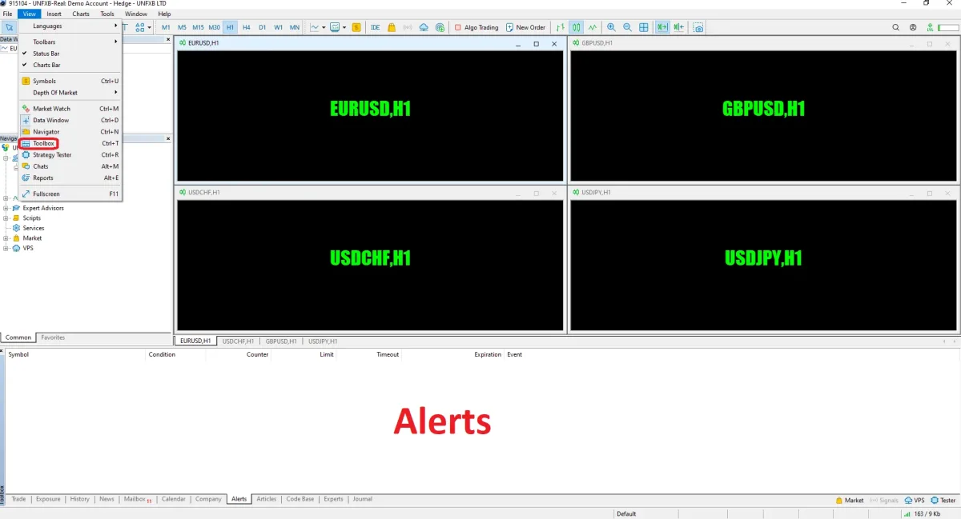Switch to GBPUSD,H1 chart tab
The image size is (961, 519).
click(281, 341)
